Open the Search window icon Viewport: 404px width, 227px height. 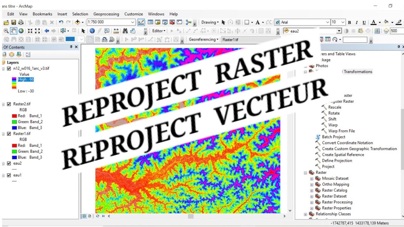coord(165,22)
